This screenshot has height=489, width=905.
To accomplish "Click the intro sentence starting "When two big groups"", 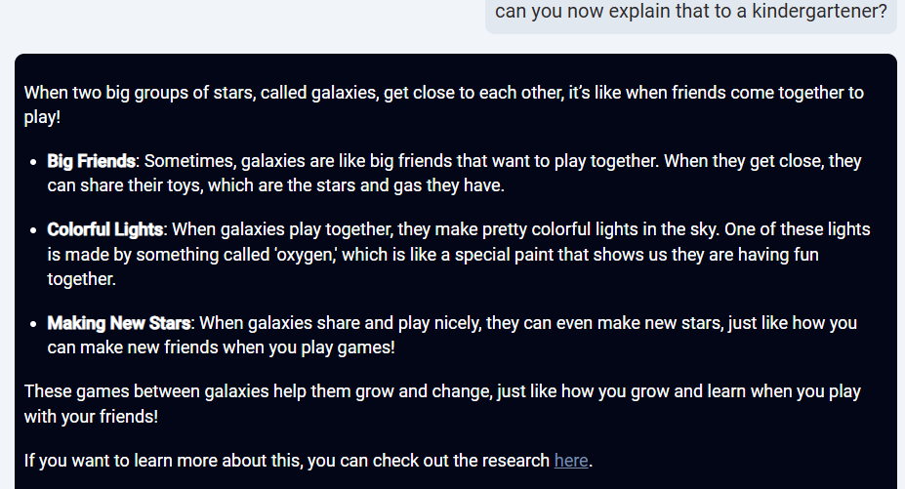I will 444,104.
